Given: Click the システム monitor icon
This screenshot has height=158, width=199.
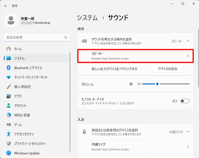Looking at the screenshot, I should tap(9, 58).
